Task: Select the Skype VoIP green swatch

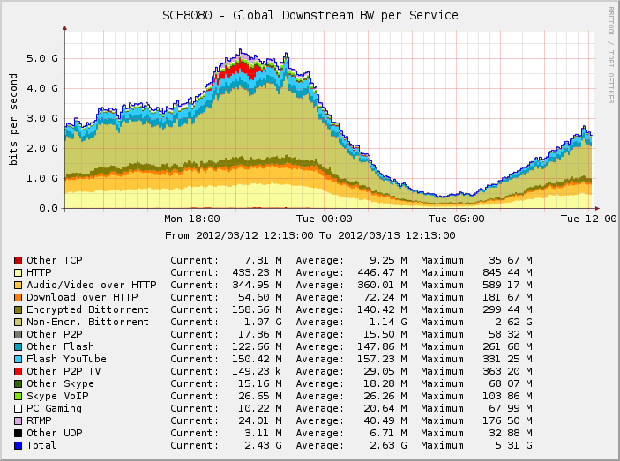Action: pos(18,396)
